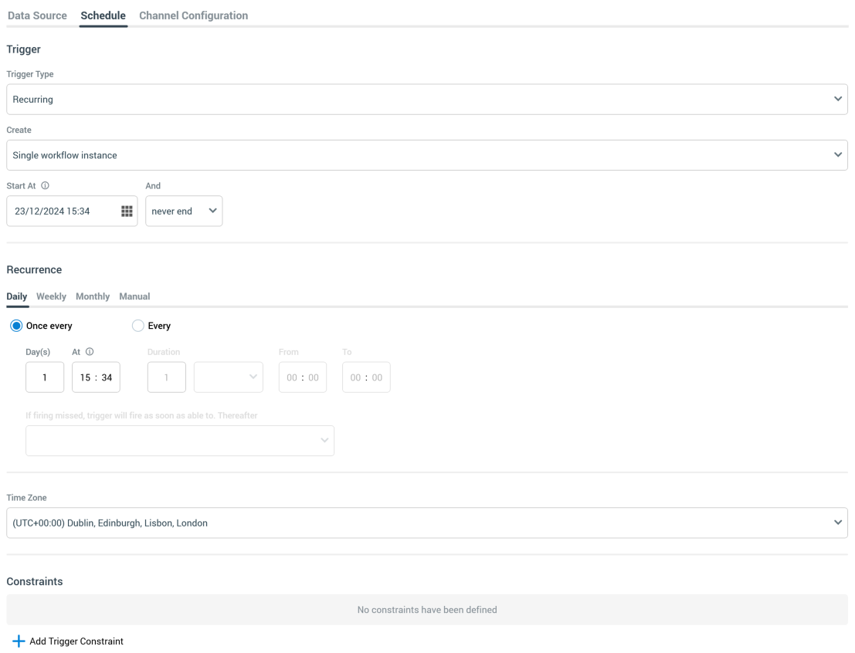The image size is (855, 653).
Task: Click the Day(s) number input field
Action: [45, 377]
